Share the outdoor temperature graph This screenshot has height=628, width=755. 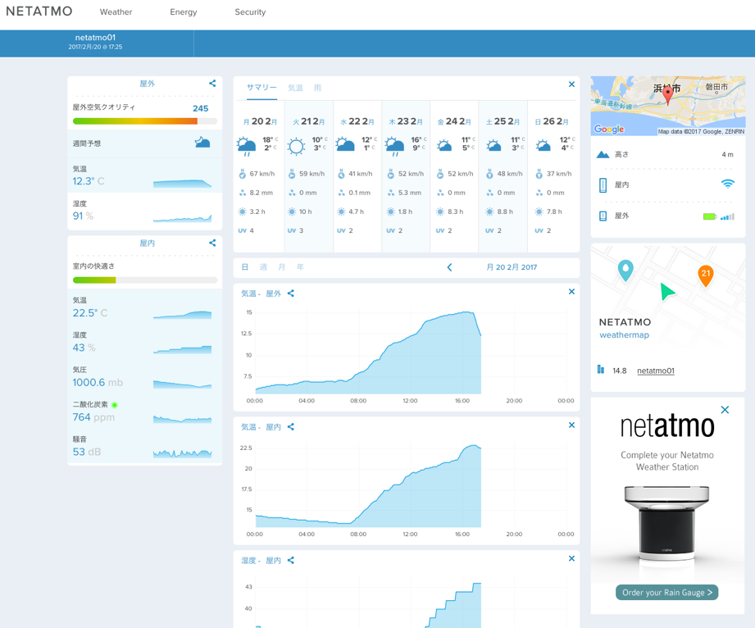[x=291, y=294]
